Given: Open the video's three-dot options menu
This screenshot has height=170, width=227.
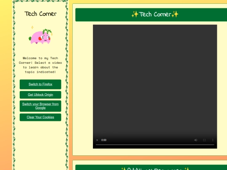Looking at the screenshot, I should [213, 140].
